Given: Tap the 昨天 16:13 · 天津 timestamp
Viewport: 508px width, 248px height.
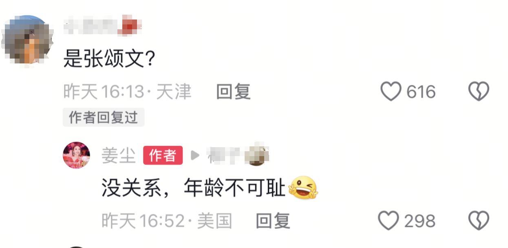Looking at the screenshot, I should point(127,92).
